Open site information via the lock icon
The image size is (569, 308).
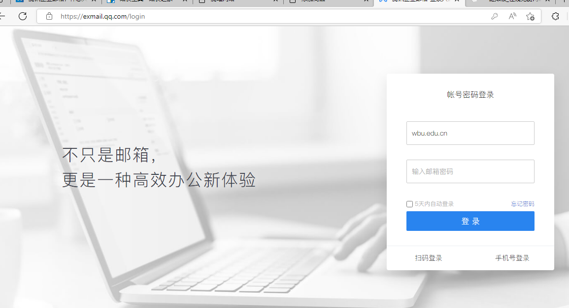click(x=49, y=16)
